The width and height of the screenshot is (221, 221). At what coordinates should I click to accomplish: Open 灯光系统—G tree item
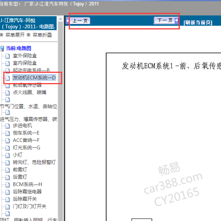pos(26,147)
